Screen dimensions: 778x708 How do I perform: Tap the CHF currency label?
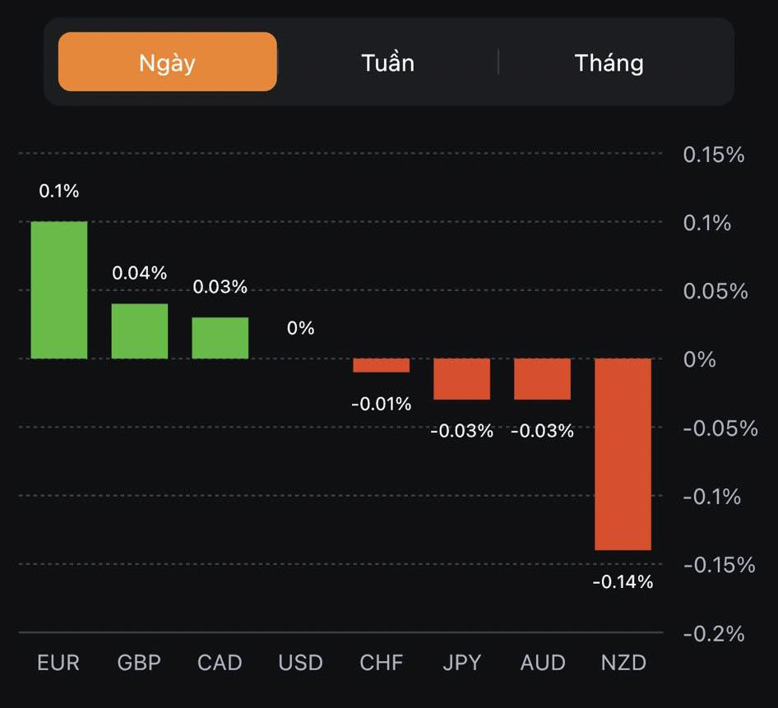click(x=381, y=663)
